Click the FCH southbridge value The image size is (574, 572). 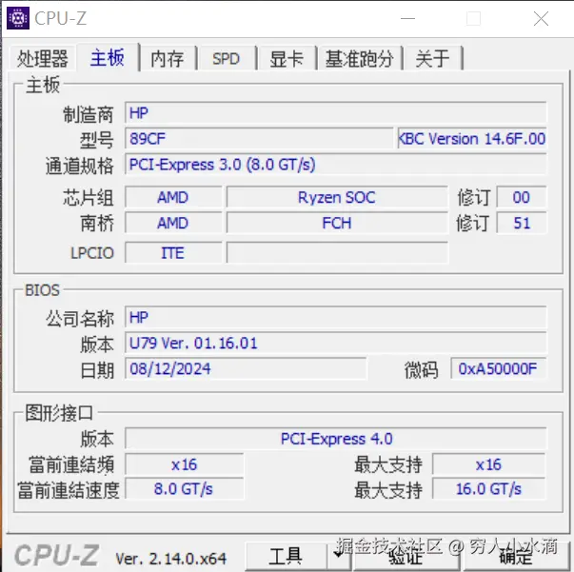(x=337, y=223)
